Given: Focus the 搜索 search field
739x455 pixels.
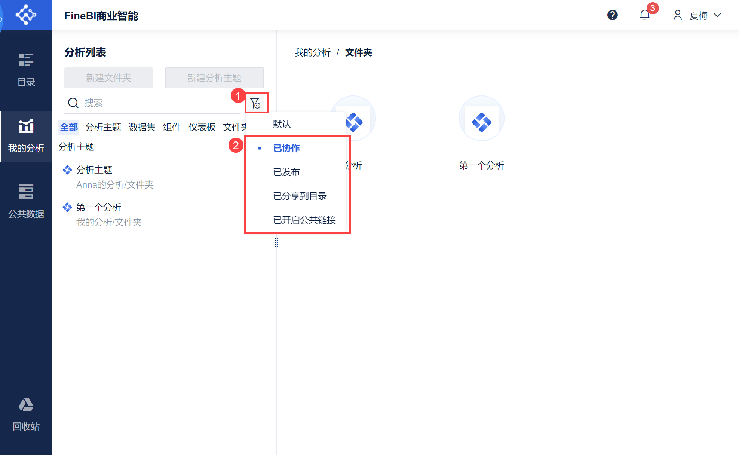Looking at the screenshot, I should 157,103.
